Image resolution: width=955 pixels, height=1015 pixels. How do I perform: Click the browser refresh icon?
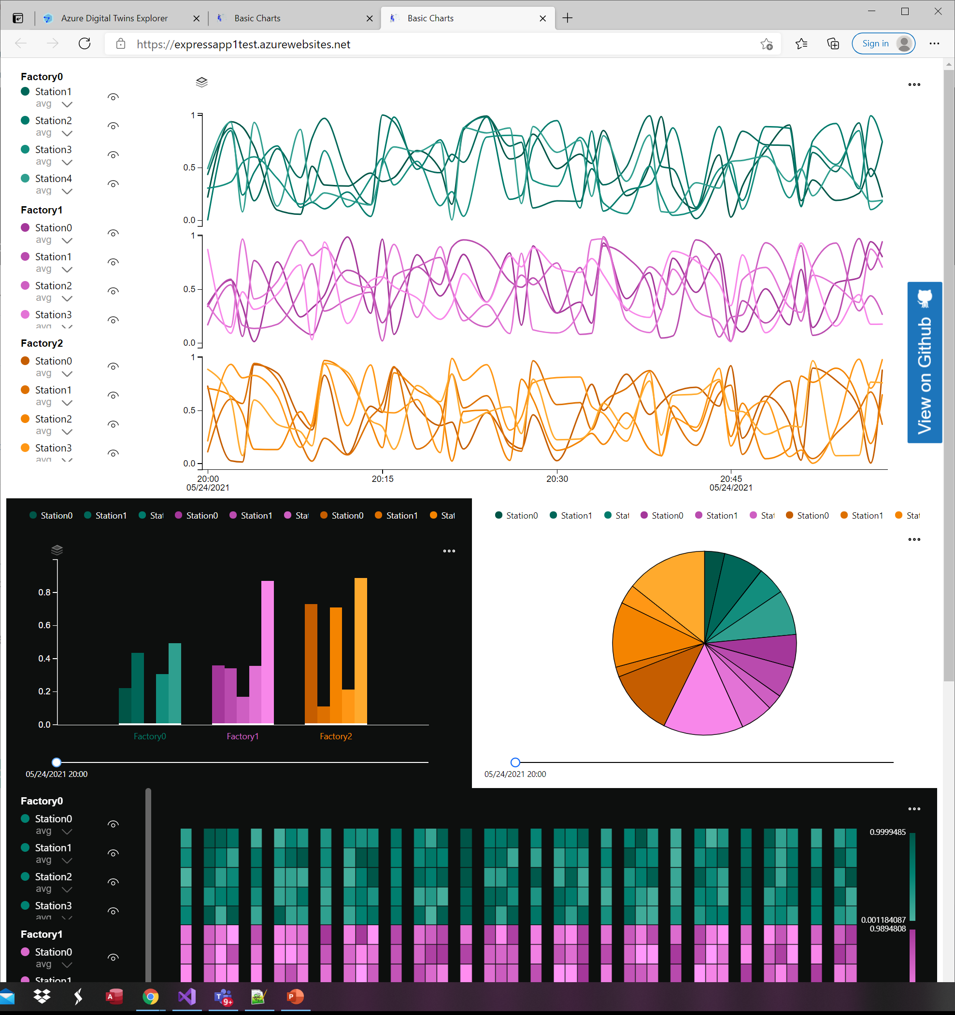point(85,44)
